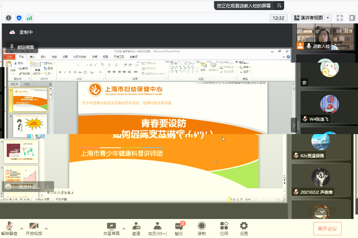This screenshot has width=358, height=238.
Task: Open the 聊天 chat panel
Action: click(179, 229)
